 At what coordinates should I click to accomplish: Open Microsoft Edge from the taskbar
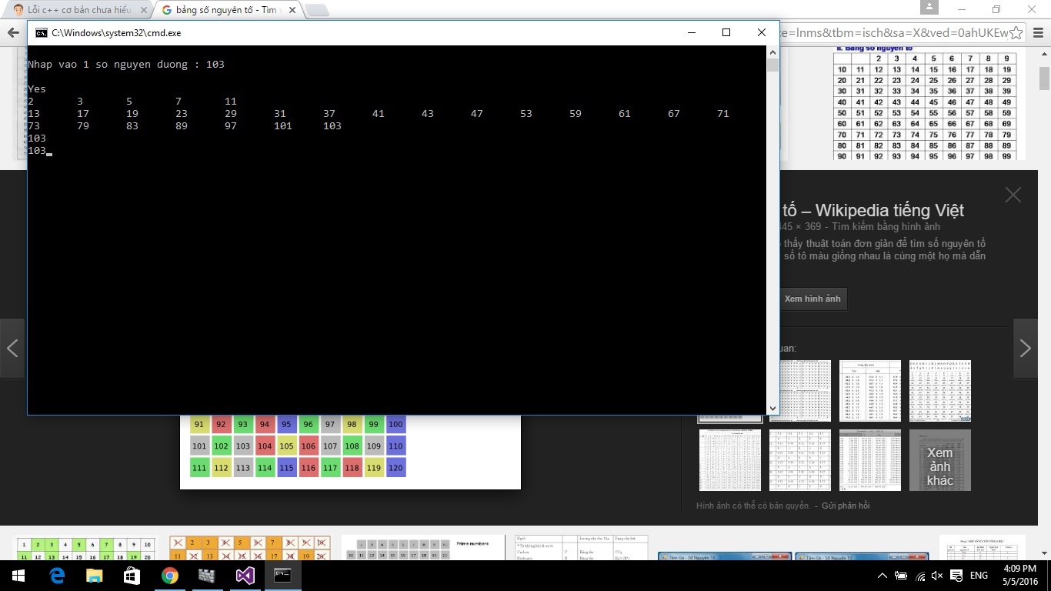[x=57, y=575]
